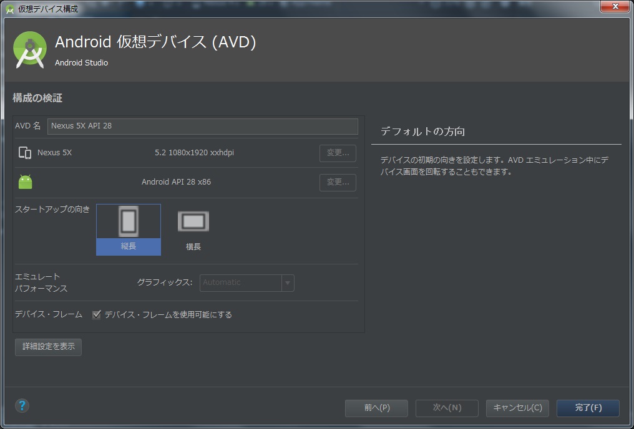Click the Nexus 5X device name text
634x429 pixels.
pos(54,153)
